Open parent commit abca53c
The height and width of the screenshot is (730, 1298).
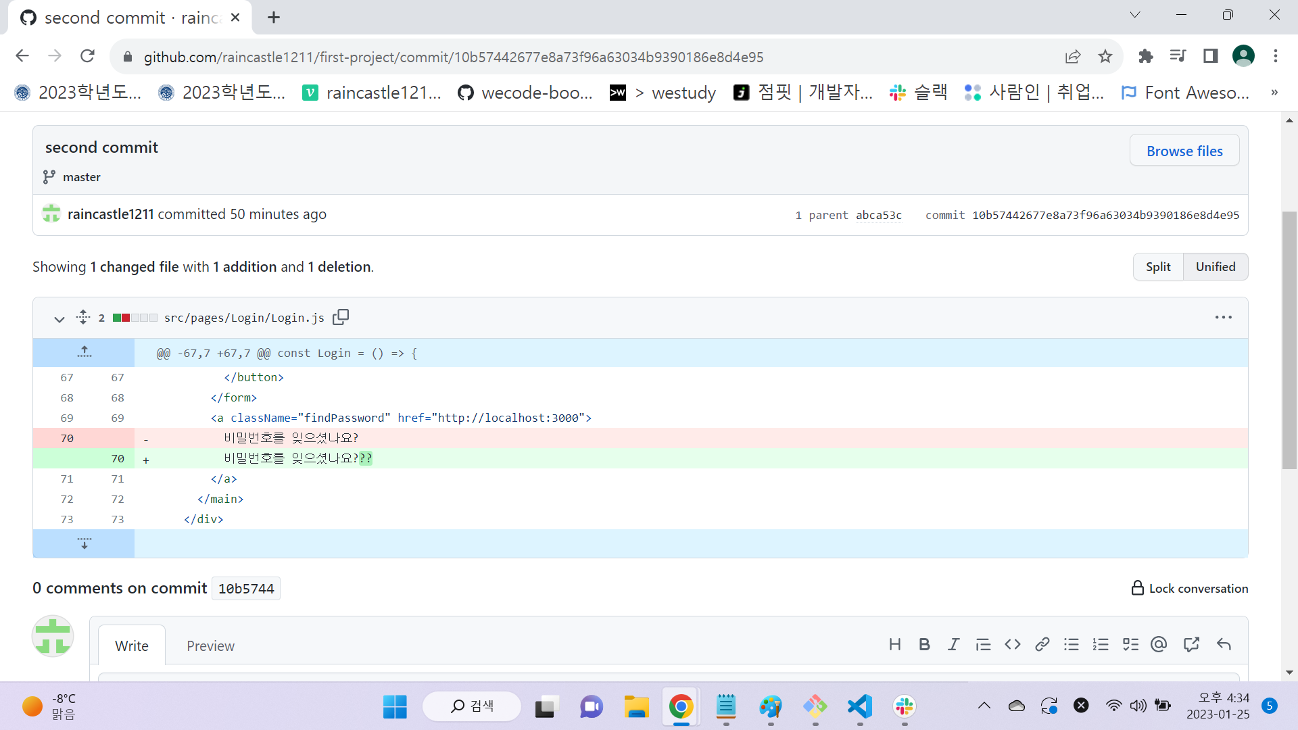(879, 215)
